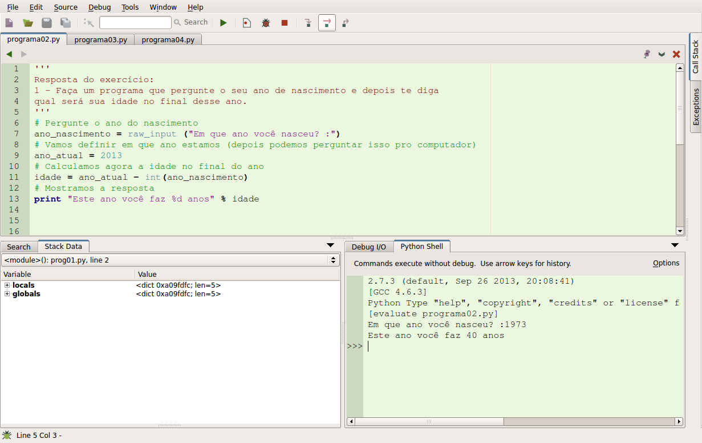This screenshot has height=443, width=702.
Task: Run the current script with the green Run icon
Action: [x=223, y=22]
